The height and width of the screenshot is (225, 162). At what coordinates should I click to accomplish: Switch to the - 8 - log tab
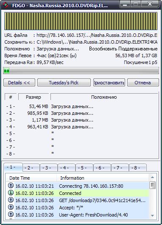138,168
